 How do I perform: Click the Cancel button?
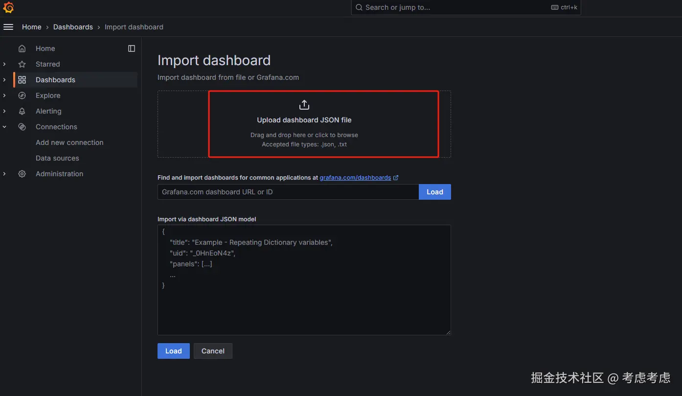tap(213, 351)
